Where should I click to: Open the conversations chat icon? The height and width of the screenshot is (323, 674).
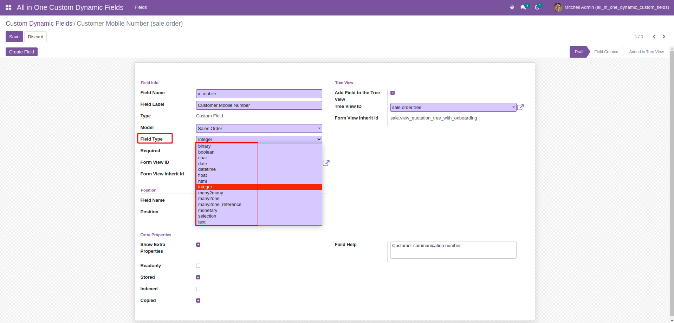[523, 7]
